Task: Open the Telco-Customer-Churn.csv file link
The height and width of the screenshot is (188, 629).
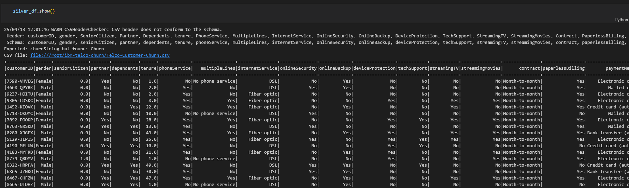Action: point(100,55)
